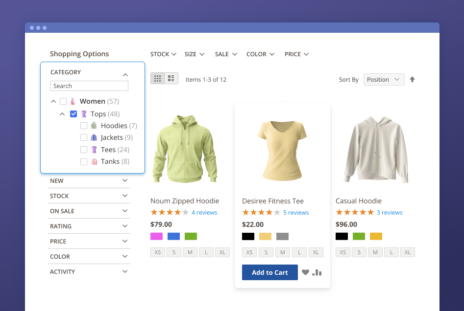Image resolution: width=464 pixels, height=311 pixels.
Task: Open the SIZE filter menu
Action: coord(194,54)
